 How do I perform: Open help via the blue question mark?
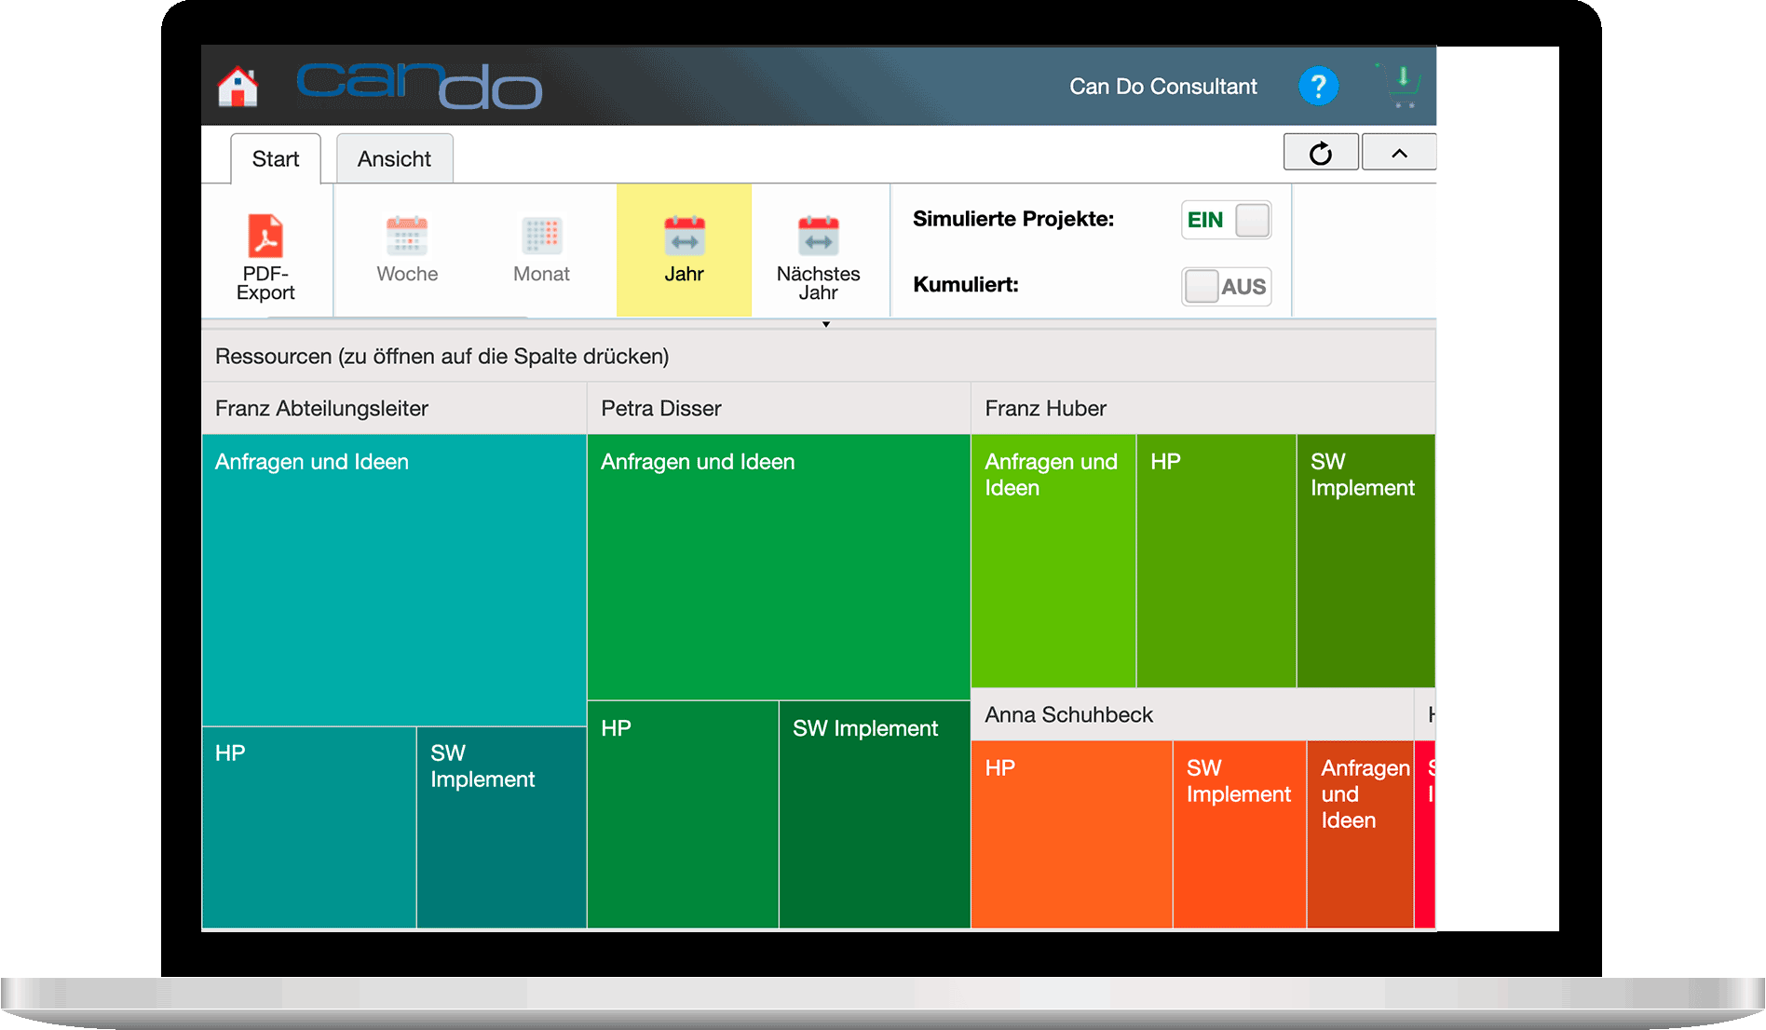point(1318,87)
